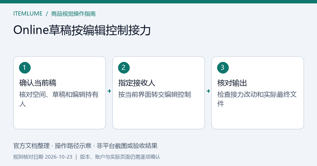Screen dimensions: 317x166
Task: Click the Online草稿按编辑控制接力 heading
Action: [x=82, y=30]
